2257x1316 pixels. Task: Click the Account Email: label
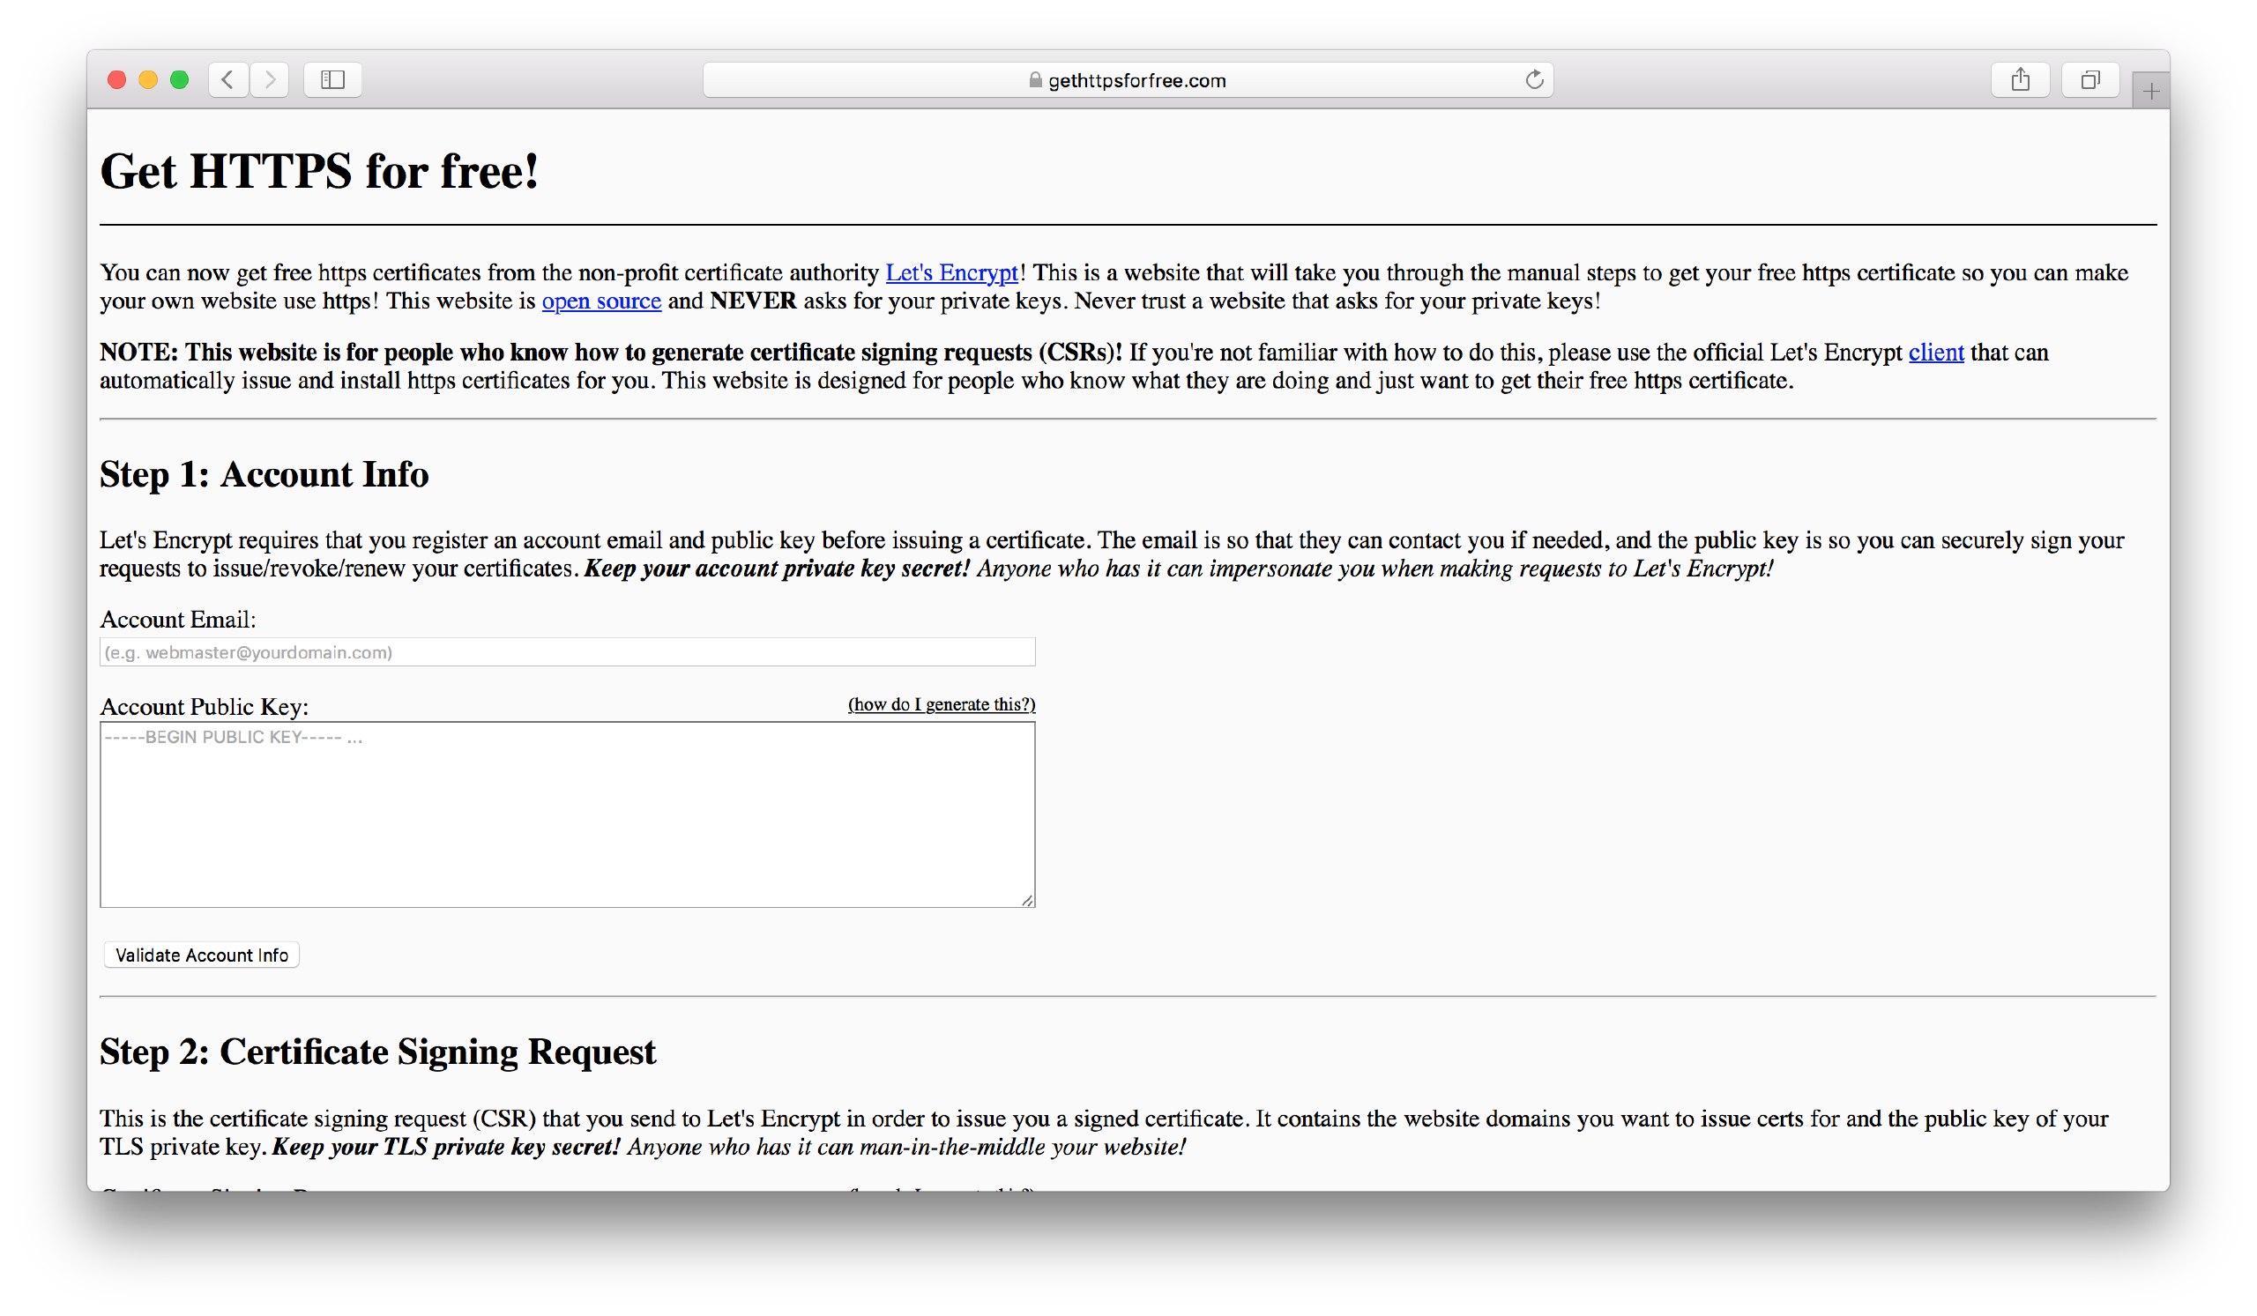pyautogui.click(x=177, y=620)
